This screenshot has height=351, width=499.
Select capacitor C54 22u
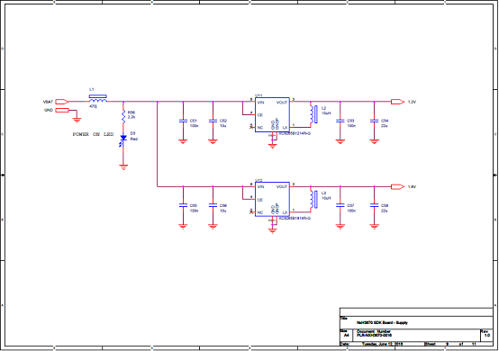click(x=375, y=121)
